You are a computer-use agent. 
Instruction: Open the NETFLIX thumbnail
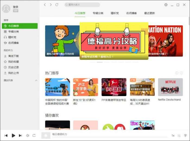point(170,87)
